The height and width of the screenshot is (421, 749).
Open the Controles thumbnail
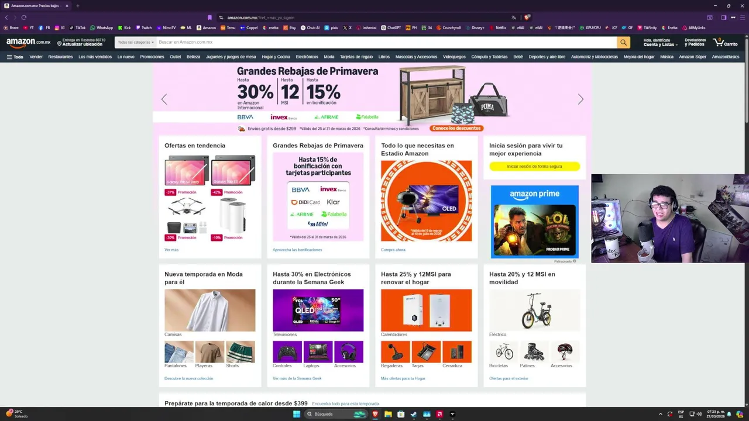(x=287, y=351)
